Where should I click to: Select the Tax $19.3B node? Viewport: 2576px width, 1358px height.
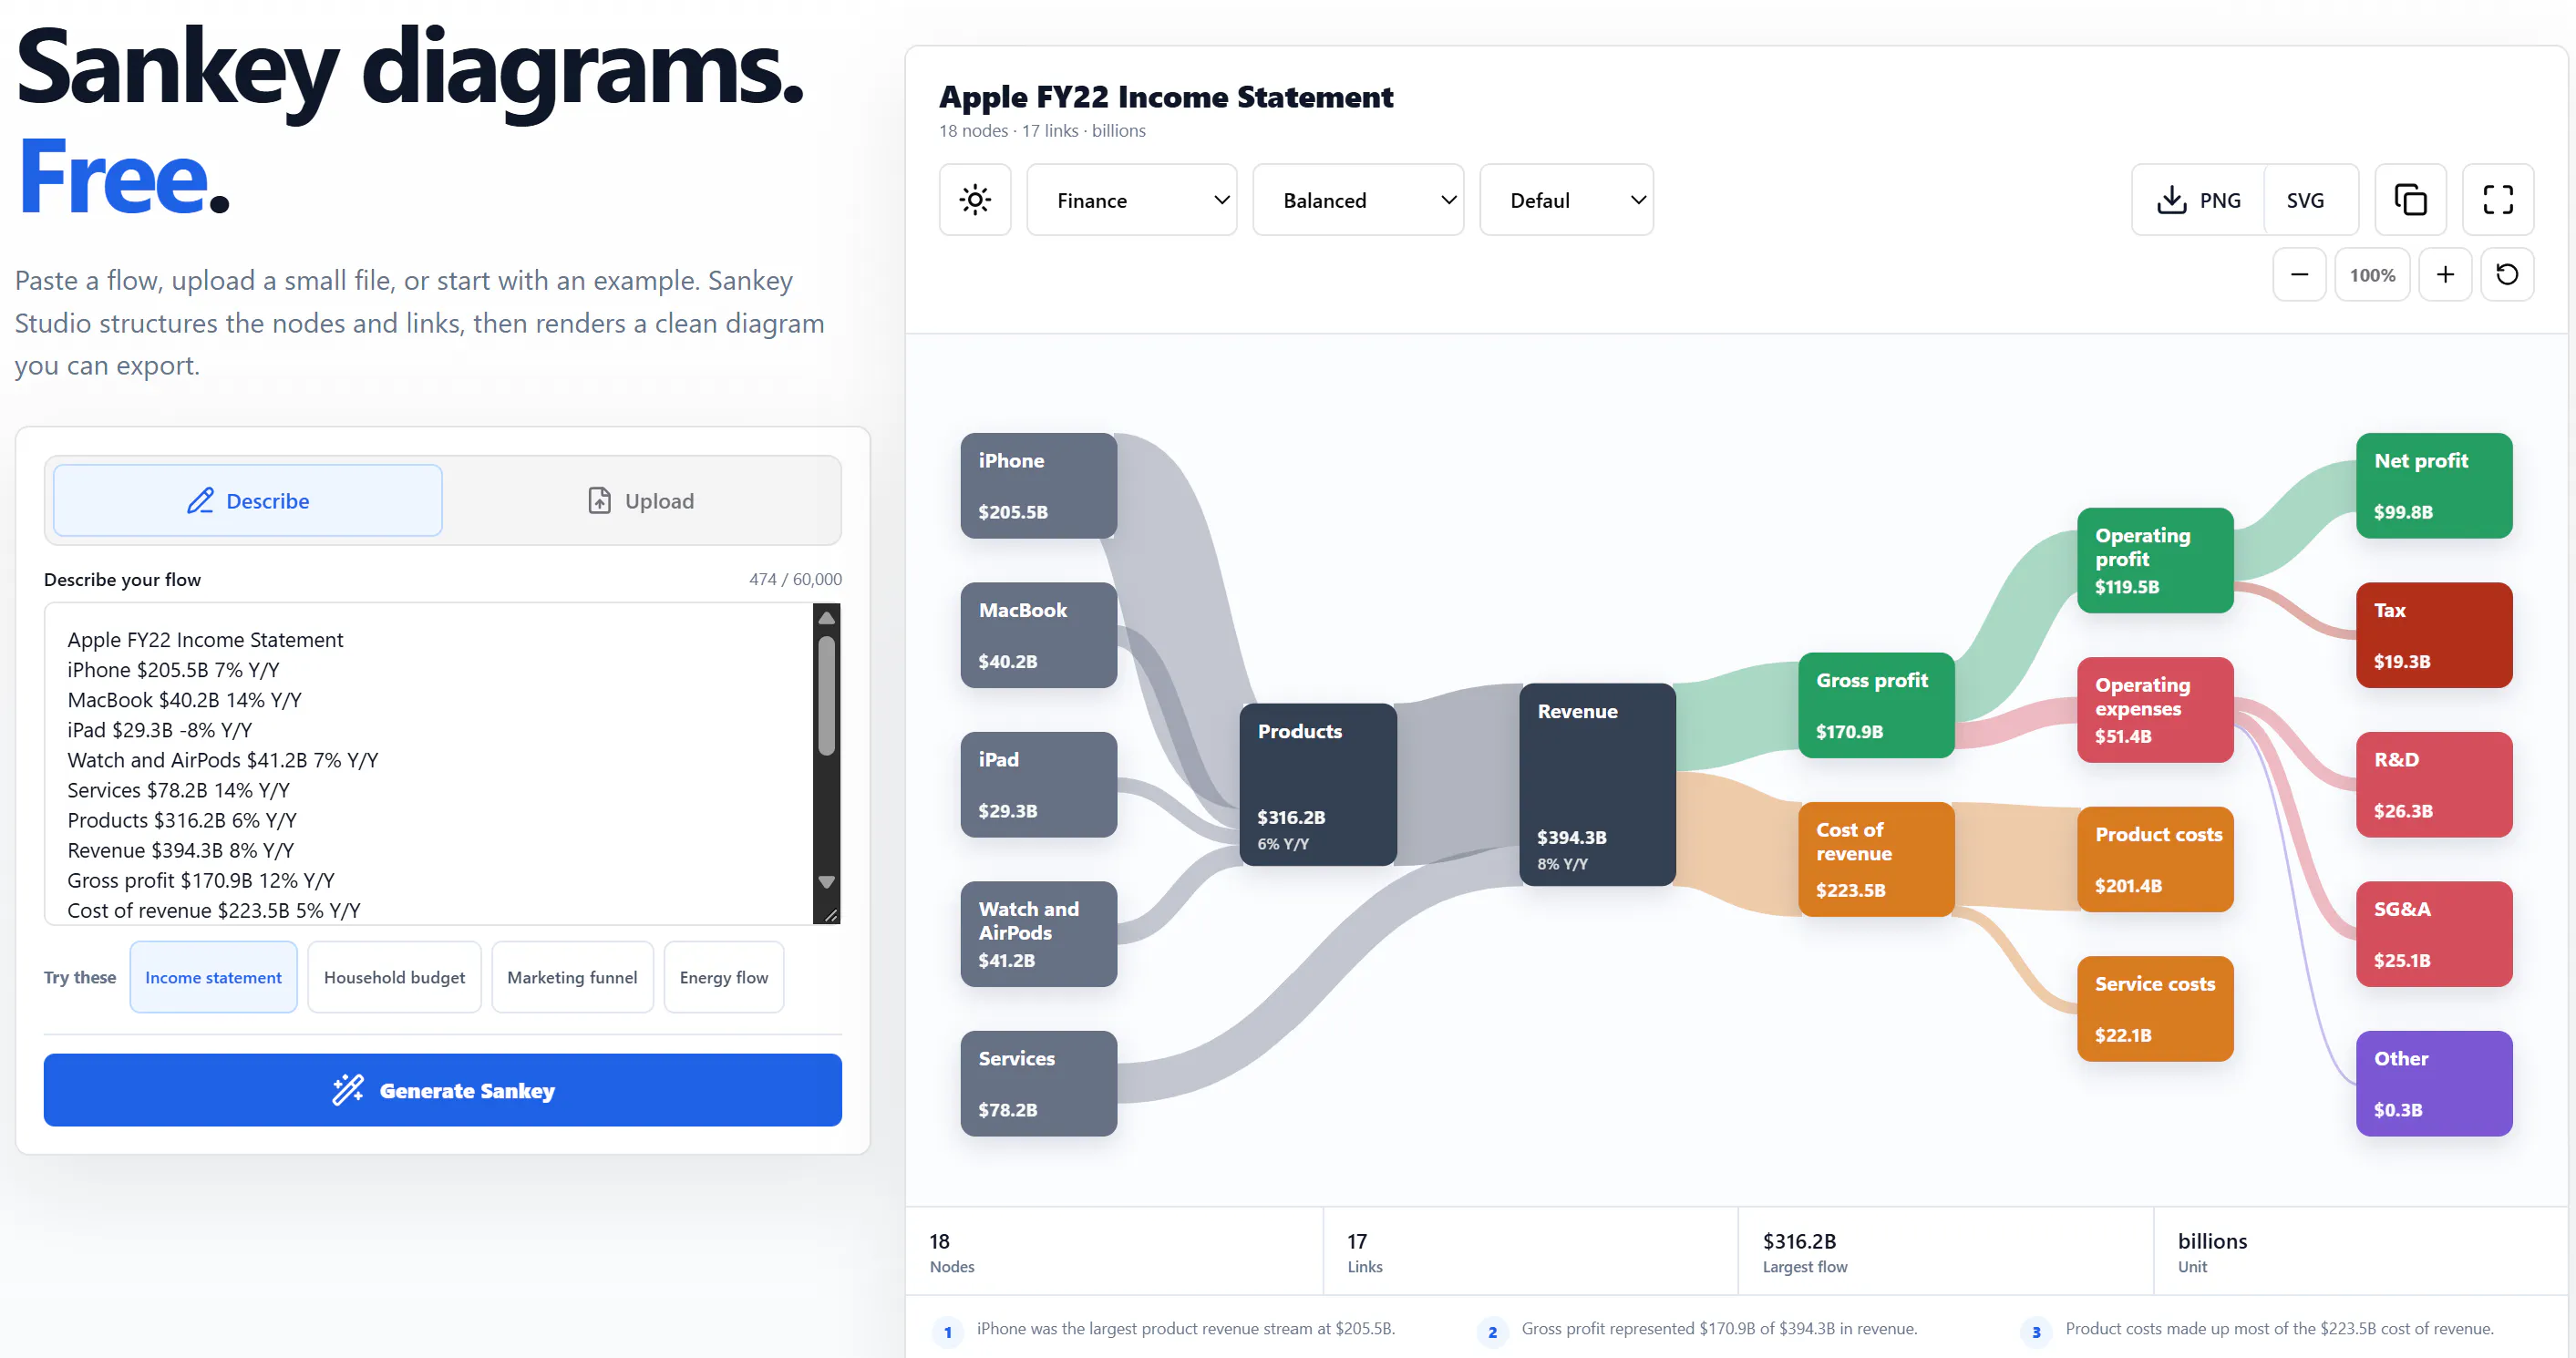pyautogui.click(x=2435, y=635)
